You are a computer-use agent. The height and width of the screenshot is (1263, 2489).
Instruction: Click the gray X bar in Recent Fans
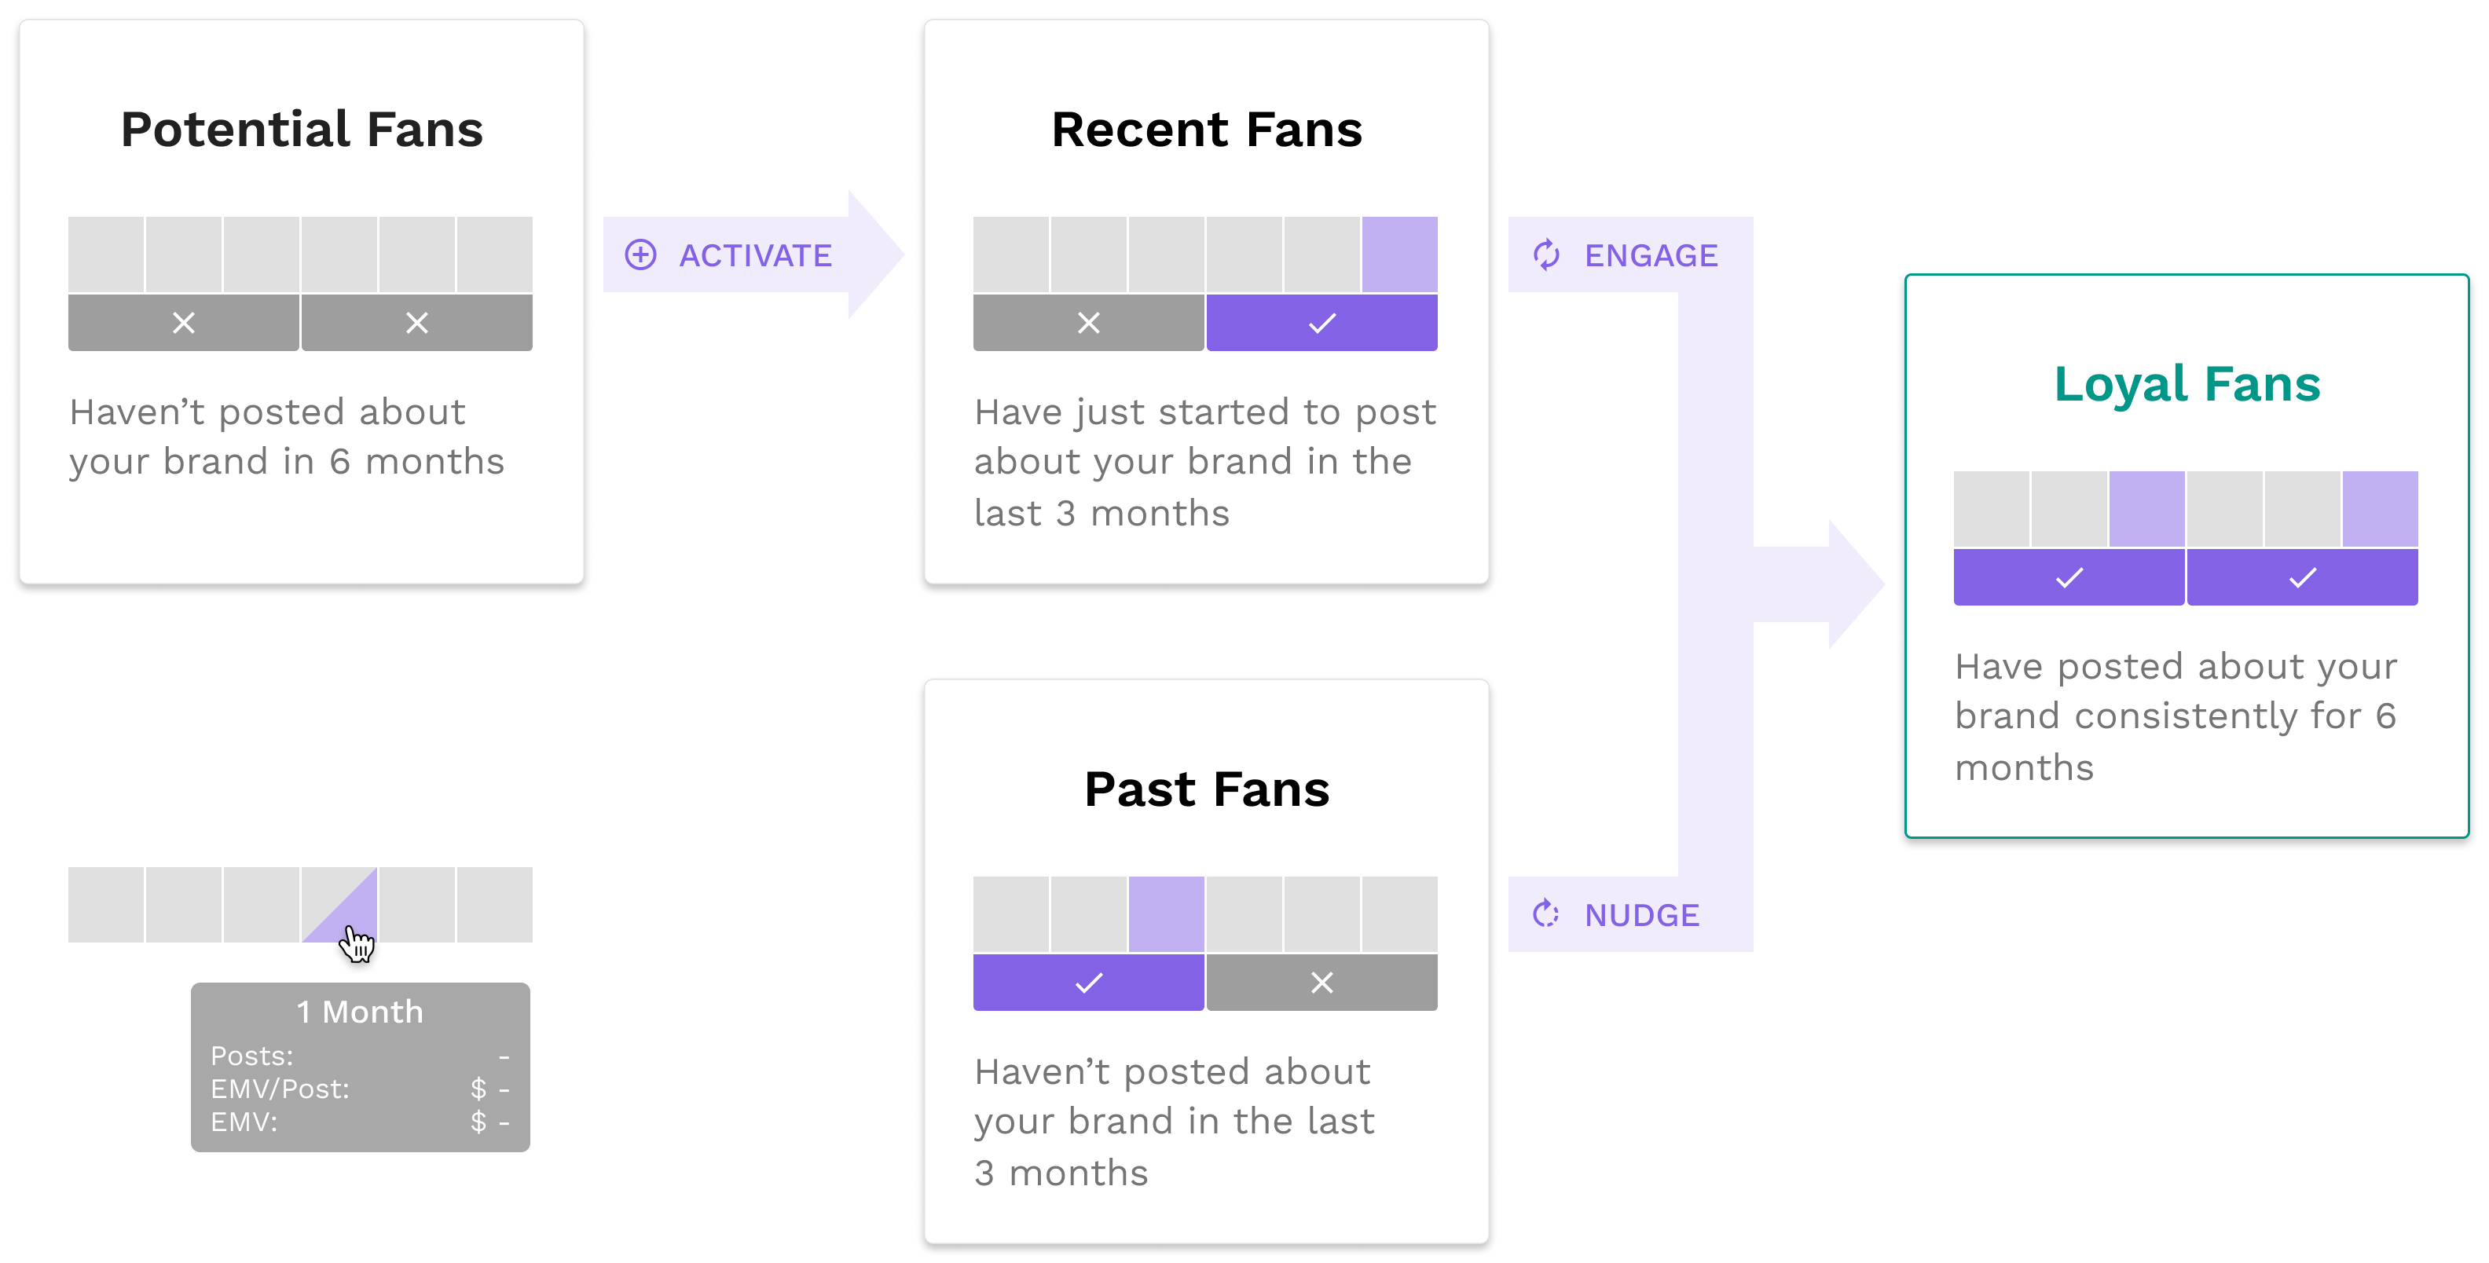click(x=1088, y=323)
